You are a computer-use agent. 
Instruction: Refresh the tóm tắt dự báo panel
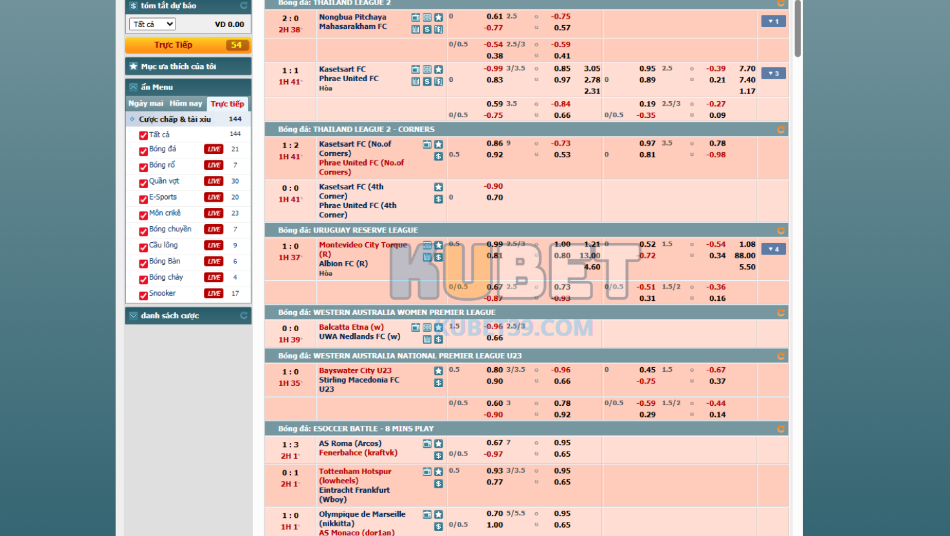(244, 6)
